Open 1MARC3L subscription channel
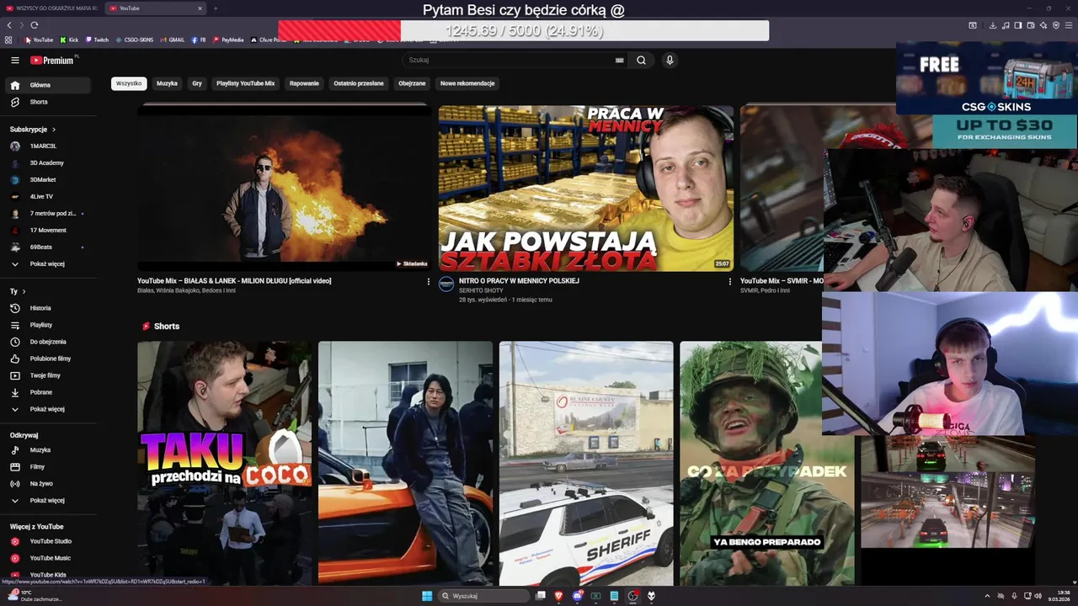This screenshot has width=1078, height=606. 47,146
